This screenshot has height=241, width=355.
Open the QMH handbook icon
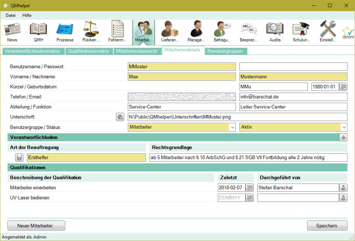coord(38,32)
